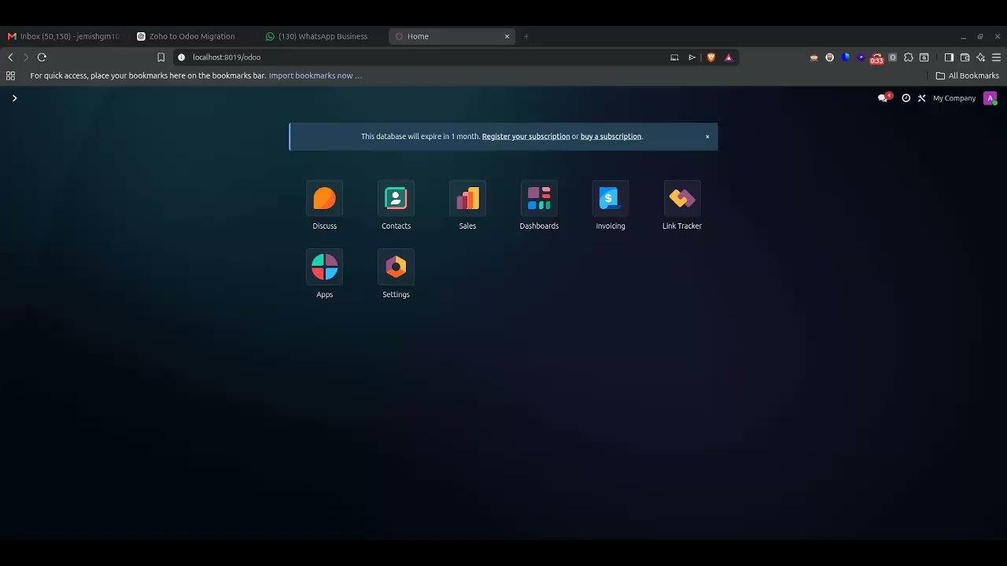Open the conversations messages icon
The width and height of the screenshot is (1007, 566).
click(884, 98)
